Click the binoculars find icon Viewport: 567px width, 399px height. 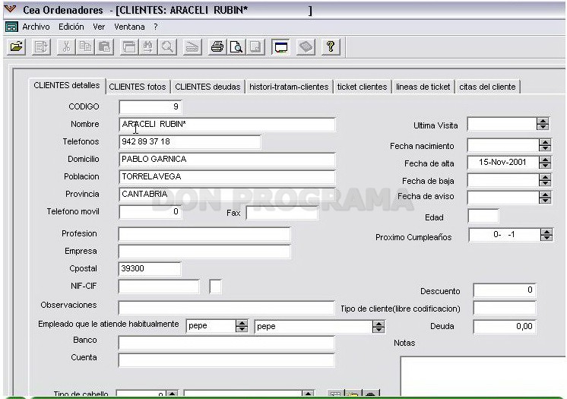coord(148,46)
